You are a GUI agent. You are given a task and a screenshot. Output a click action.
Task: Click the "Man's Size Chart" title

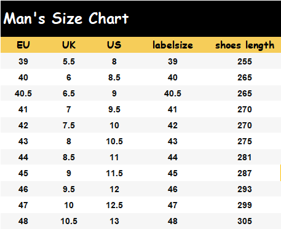(x=66, y=18)
